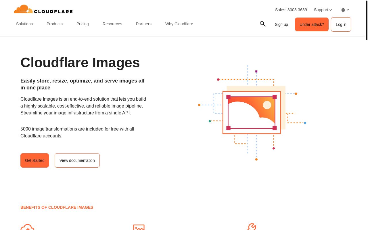Expand the Support dropdown
This screenshot has height=230, width=368.
pyautogui.click(x=321, y=10)
